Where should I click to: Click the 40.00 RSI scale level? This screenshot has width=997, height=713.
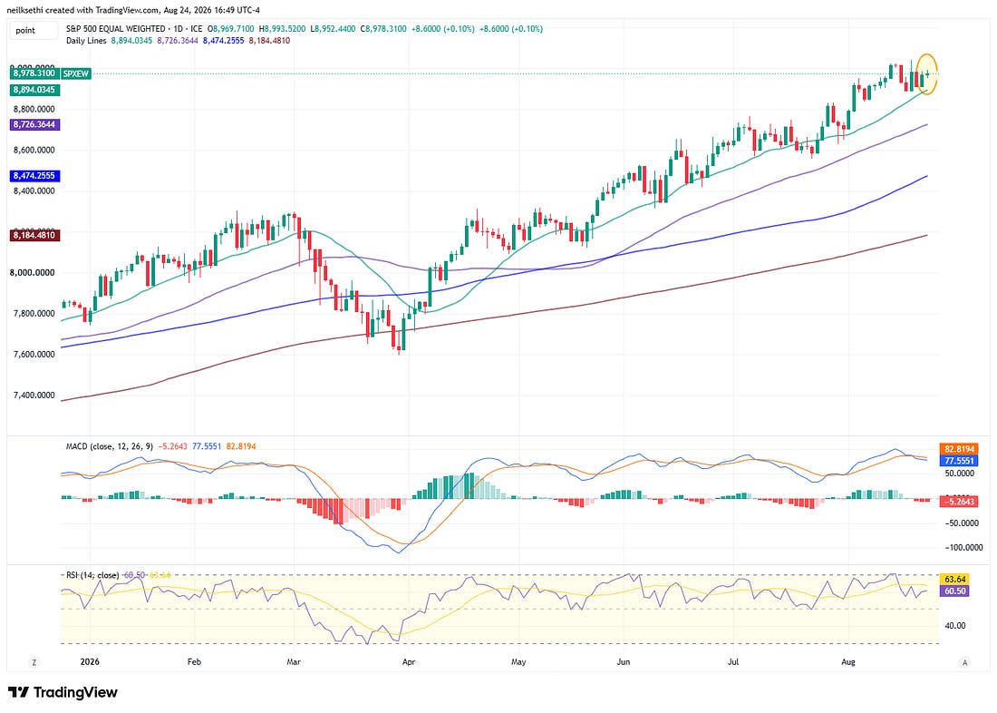point(955,626)
